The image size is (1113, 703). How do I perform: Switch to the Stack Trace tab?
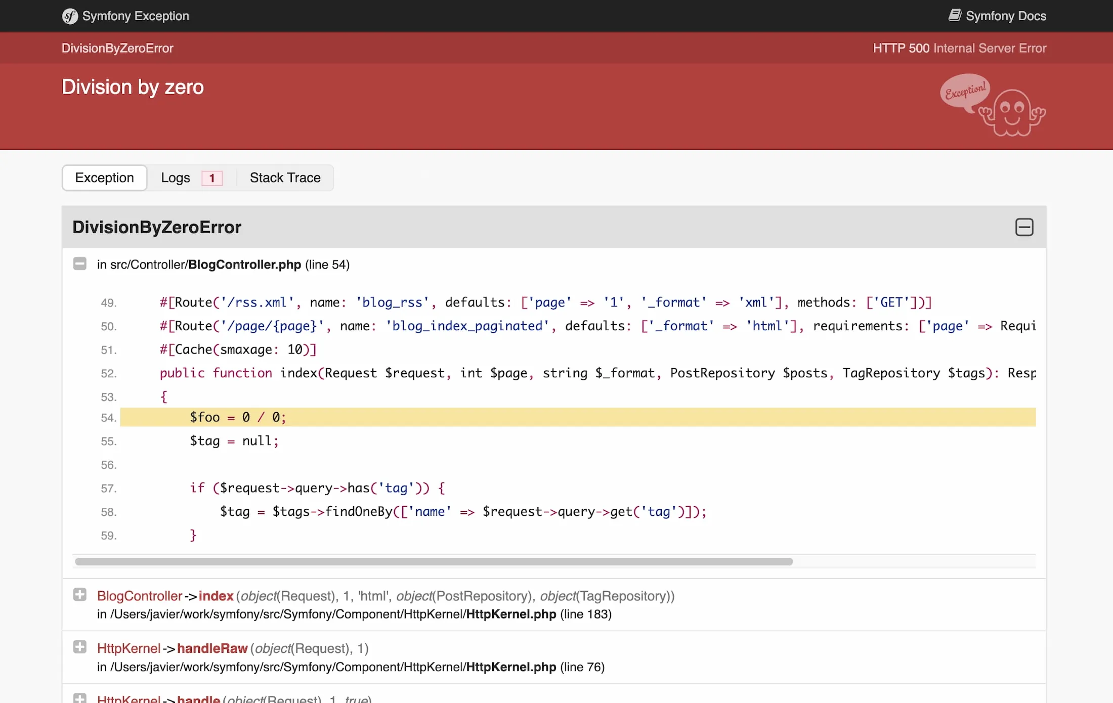(x=285, y=178)
